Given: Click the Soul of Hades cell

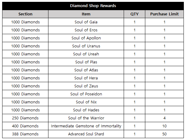Looking at the screenshot, I should (x=86, y=110).
